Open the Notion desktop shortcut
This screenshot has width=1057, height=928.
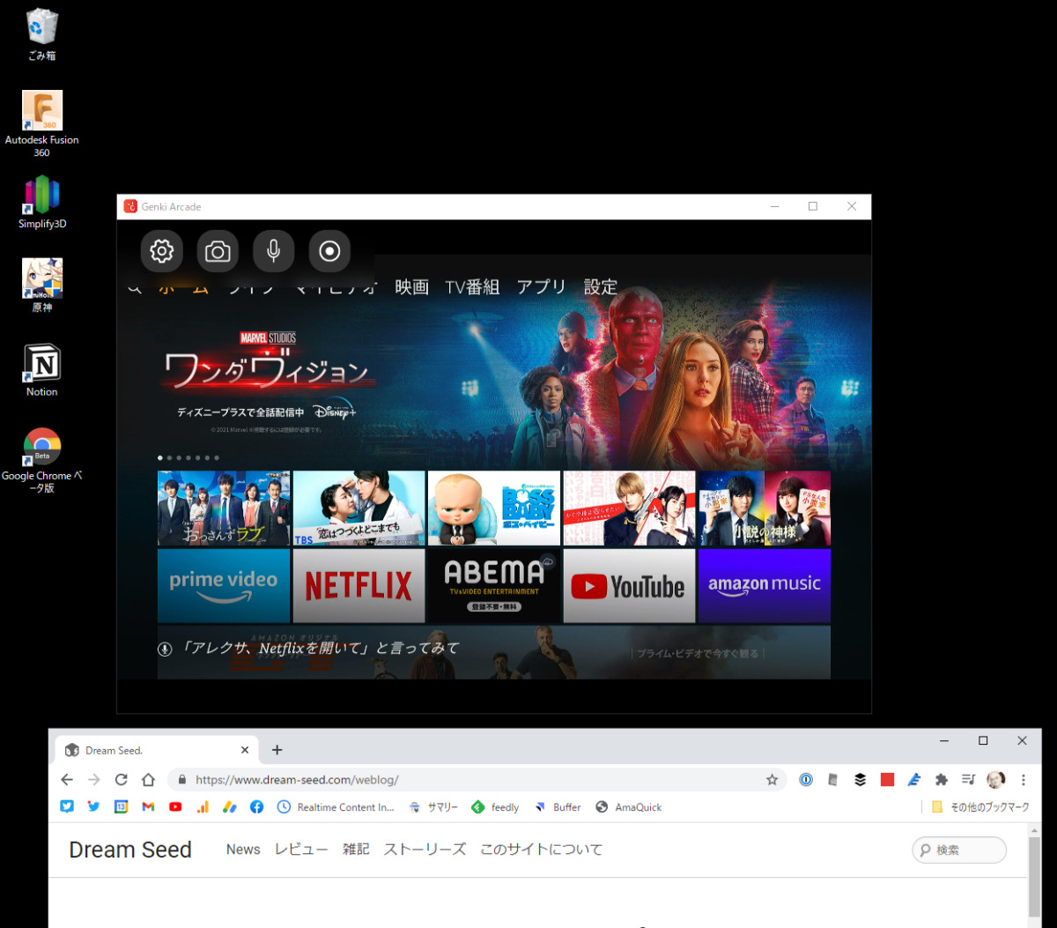42,370
